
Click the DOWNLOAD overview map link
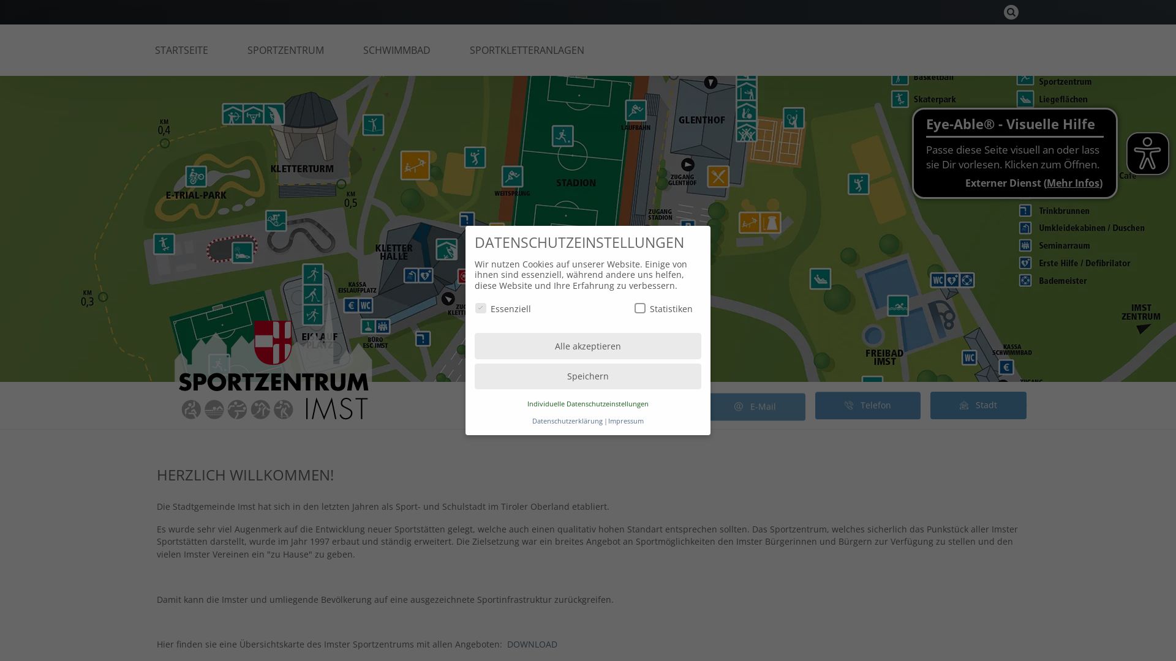[x=532, y=644]
